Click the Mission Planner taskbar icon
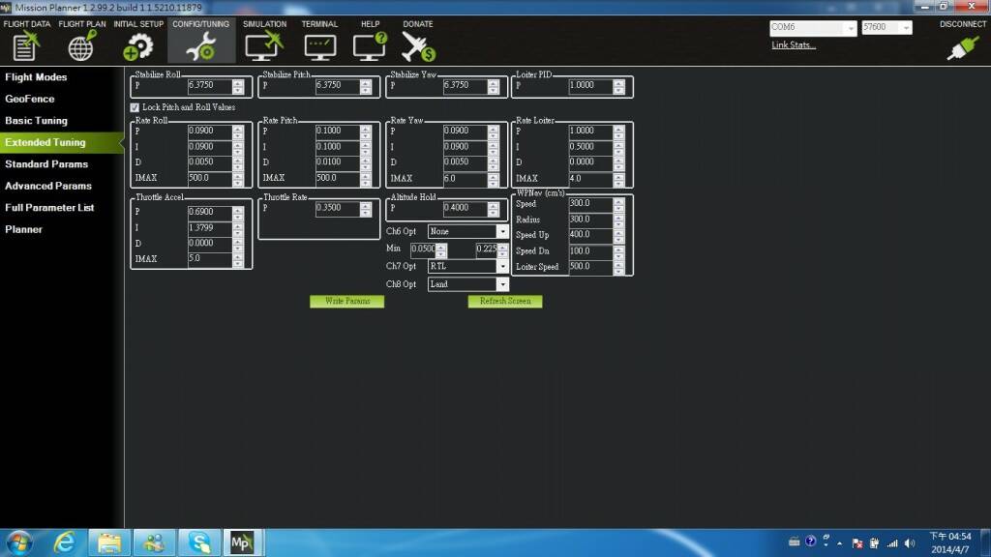Image resolution: width=991 pixels, height=557 pixels. click(241, 543)
